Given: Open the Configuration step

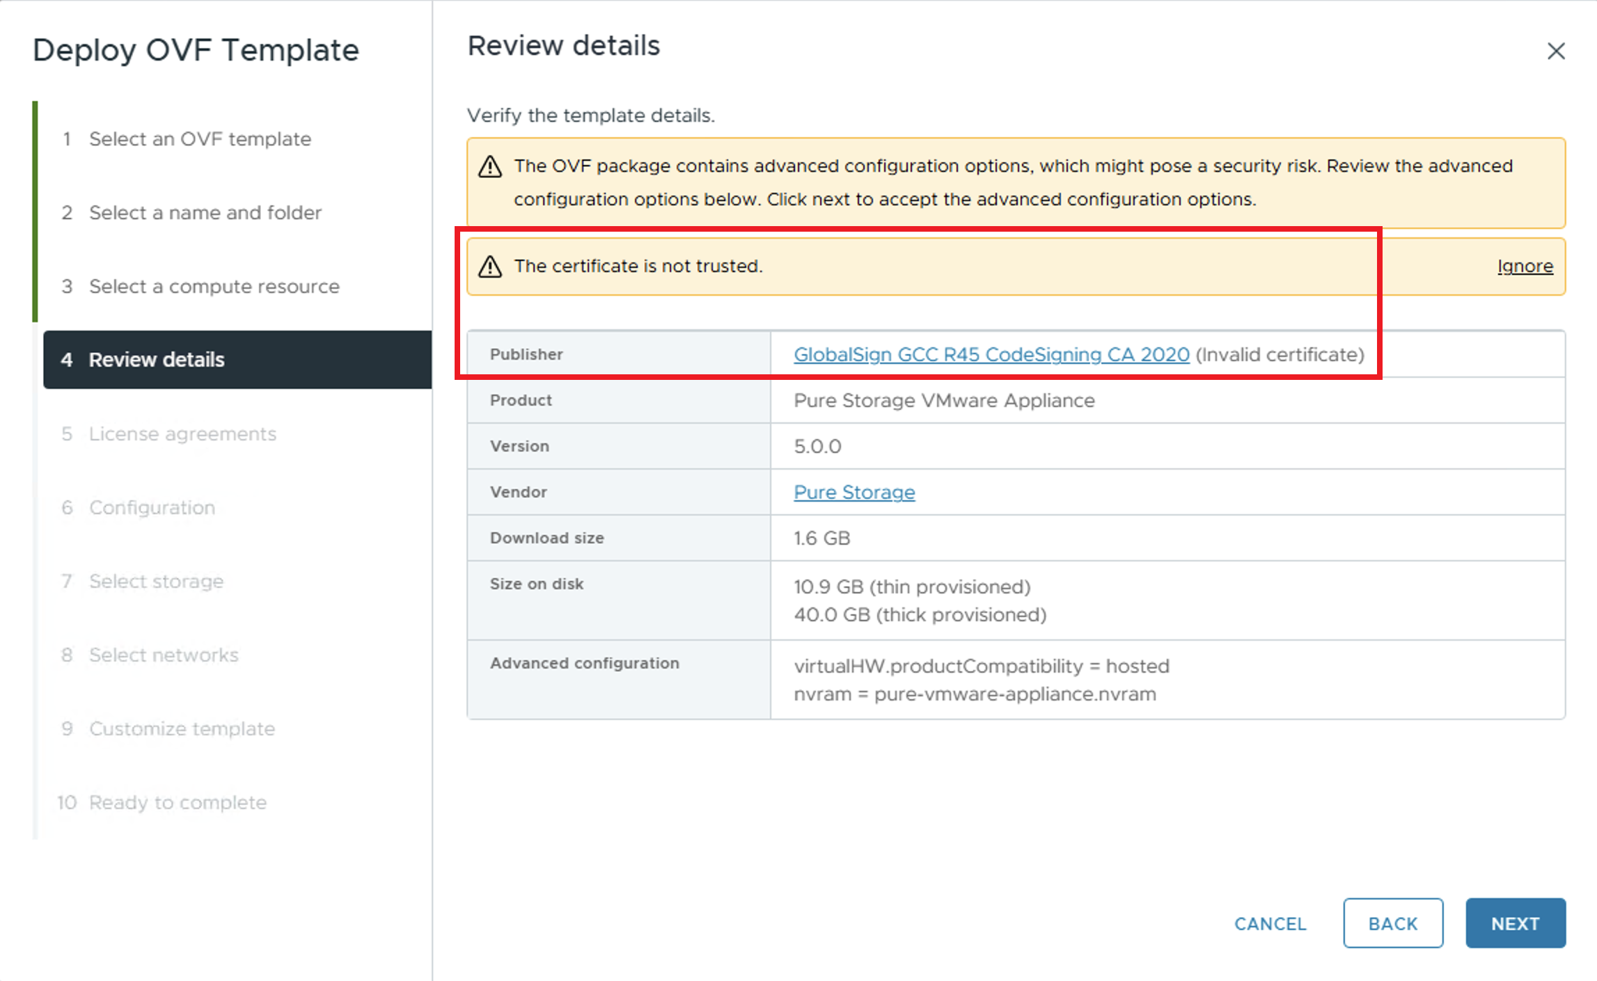Looking at the screenshot, I should 151,507.
